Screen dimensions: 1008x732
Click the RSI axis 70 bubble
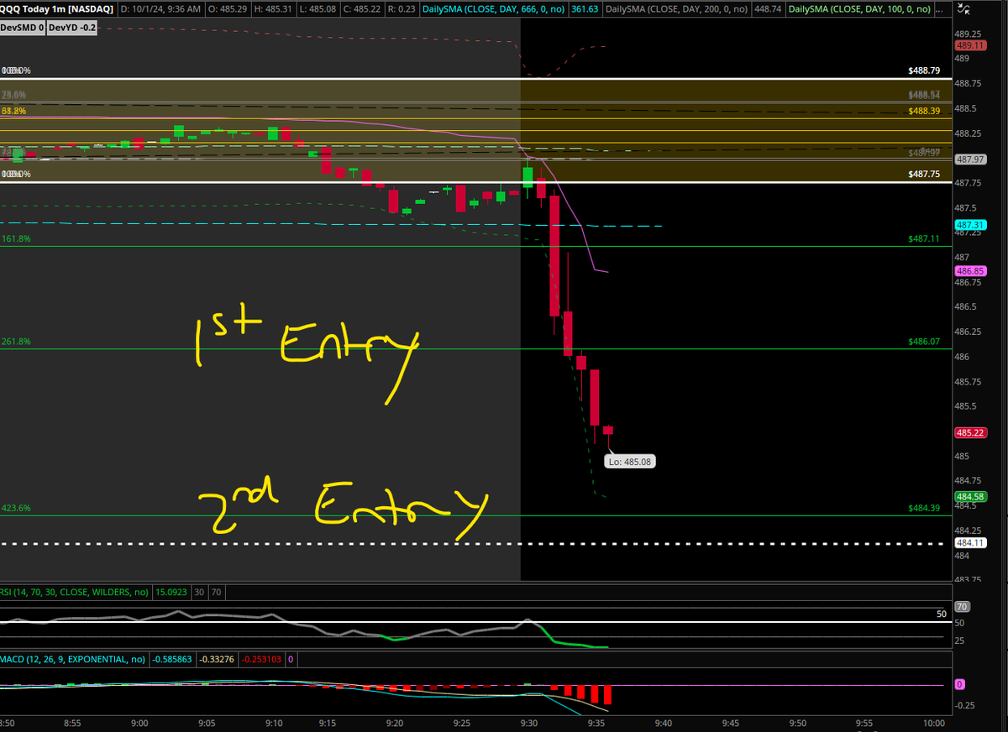coord(963,606)
